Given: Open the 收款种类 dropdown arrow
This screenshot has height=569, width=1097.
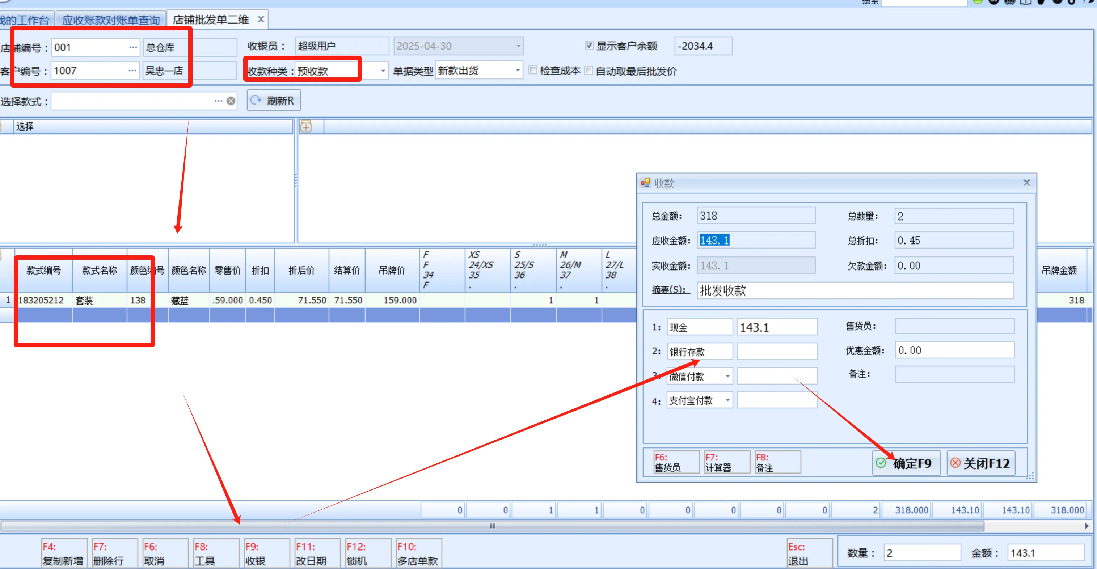Looking at the screenshot, I should 383,71.
